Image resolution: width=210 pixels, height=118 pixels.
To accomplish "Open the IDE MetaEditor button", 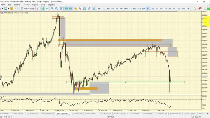I will coord(17,9).
